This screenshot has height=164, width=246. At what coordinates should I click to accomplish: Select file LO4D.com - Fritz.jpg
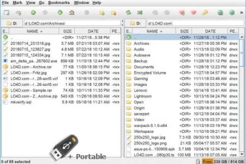pyautogui.click(x=61, y=73)
